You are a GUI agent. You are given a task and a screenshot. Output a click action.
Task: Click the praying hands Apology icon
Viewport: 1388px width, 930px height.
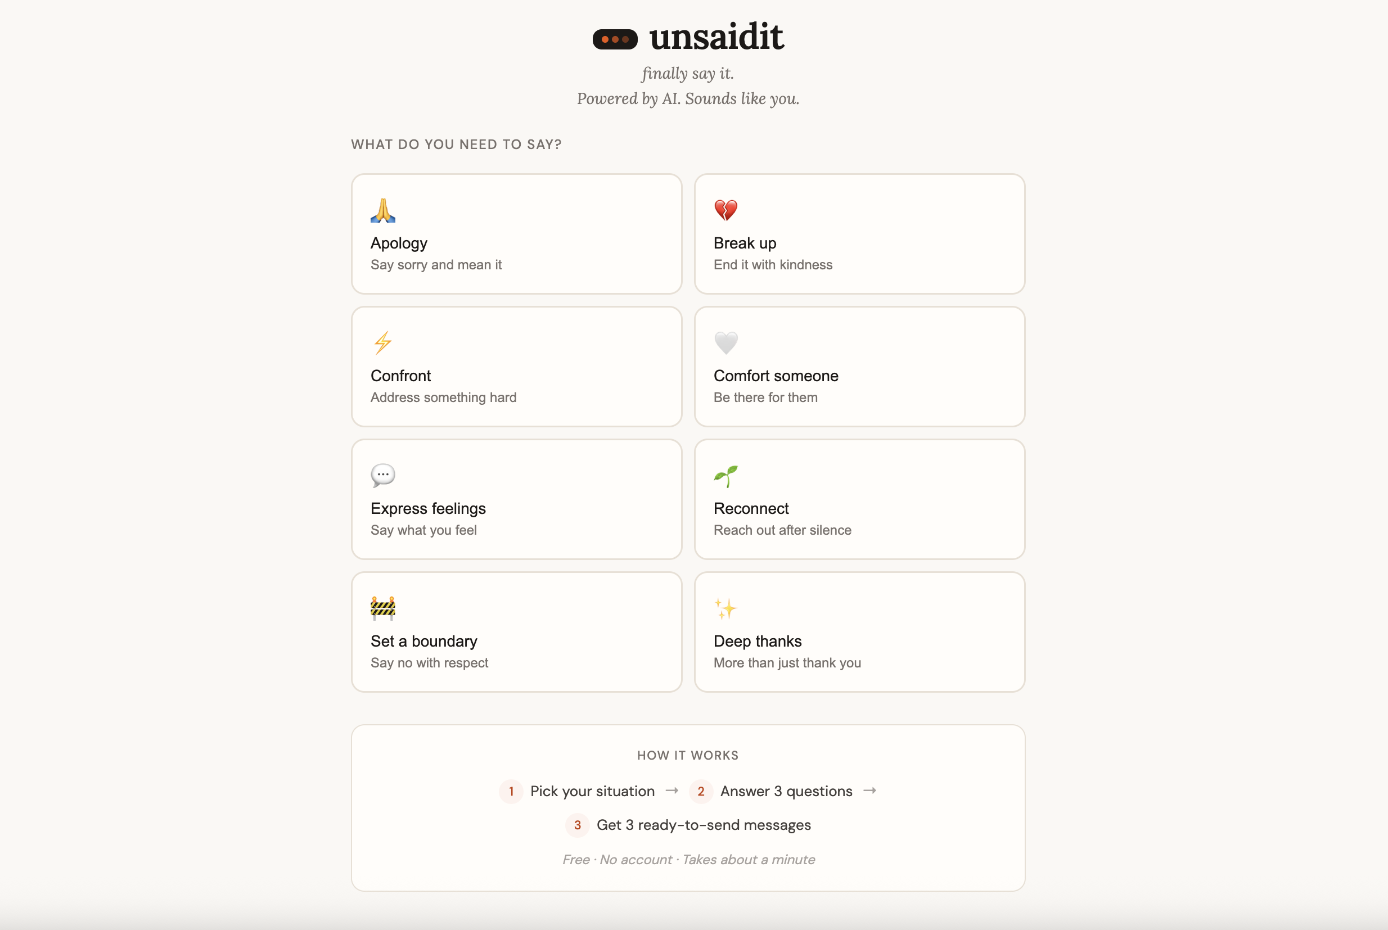pyautogui.click(x=383, y=210)
